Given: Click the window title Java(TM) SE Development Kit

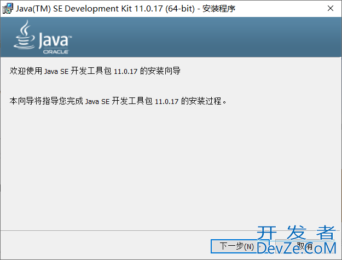Looking at the screenshot, I should click(x=125, y=9).
